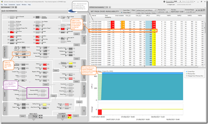
Task: Open the Tools menu
Action: coord(6,4)
